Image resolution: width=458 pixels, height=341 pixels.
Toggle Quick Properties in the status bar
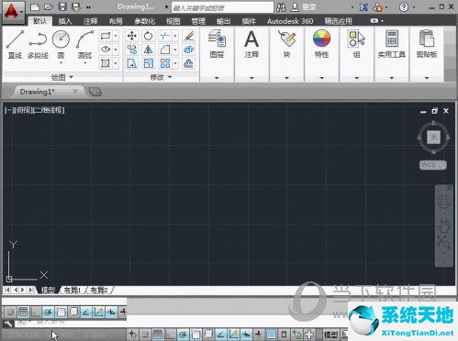pos(284,335)
